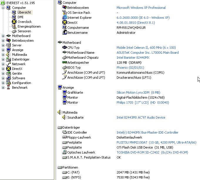Open the Philips 170S monitor link
Viewport: 200px width, 180px height.
tap(143, 102)
